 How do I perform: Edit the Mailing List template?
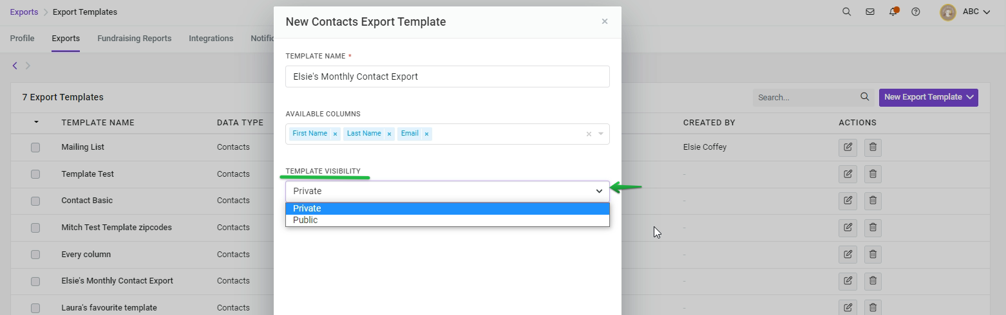pyautogui.click(x=848, y=147)
